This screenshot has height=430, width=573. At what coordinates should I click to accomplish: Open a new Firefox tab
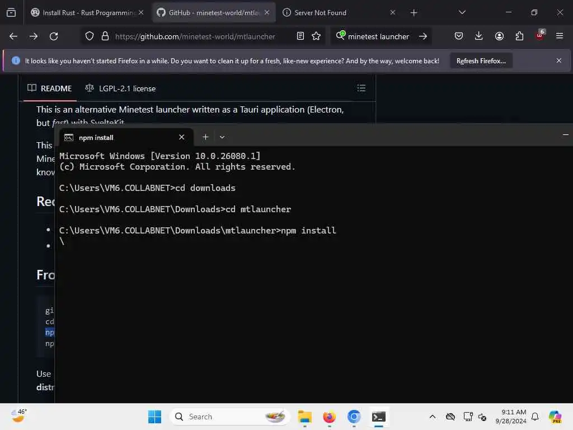[x=414, y=13]
